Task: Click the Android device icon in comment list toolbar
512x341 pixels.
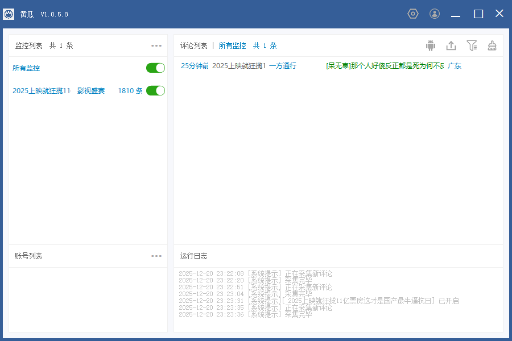Action: 431,45
